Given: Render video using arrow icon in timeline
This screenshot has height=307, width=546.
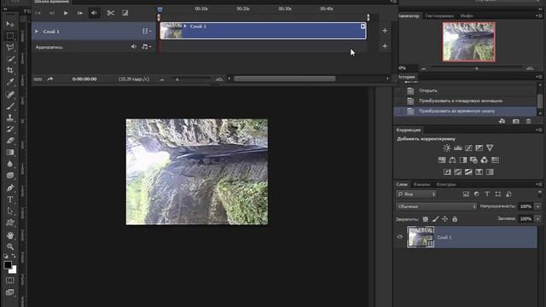Looking at the screenshot, I should 49,79.
